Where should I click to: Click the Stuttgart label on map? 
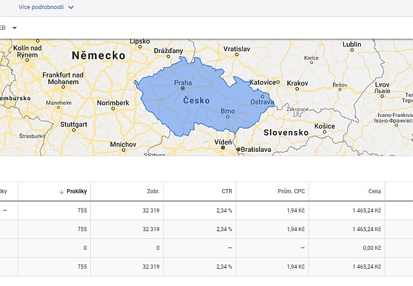pyautogui.click(x=74, y=124)
